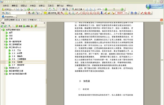Expand the 第五章 bookmark node
This screenshot has height=105, width=164.
tap(5, 71)
